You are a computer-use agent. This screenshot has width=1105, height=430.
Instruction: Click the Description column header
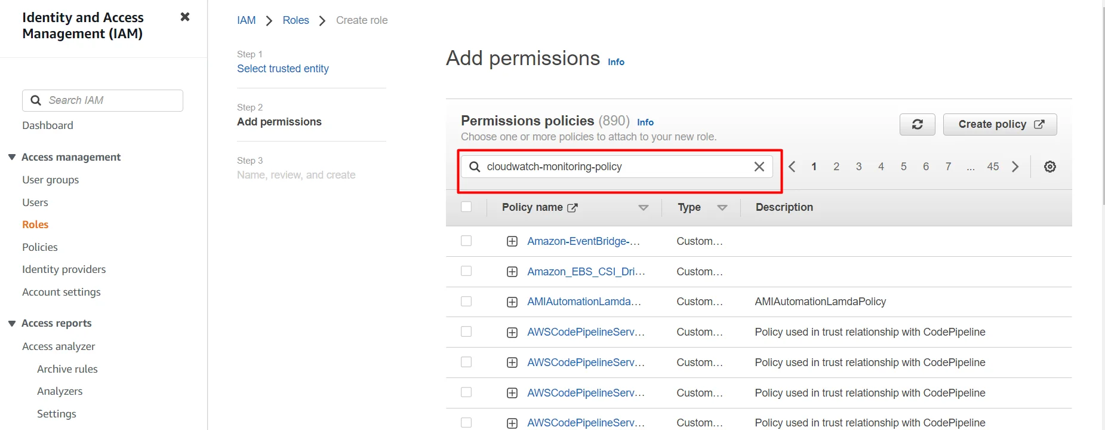pos(784,207)
